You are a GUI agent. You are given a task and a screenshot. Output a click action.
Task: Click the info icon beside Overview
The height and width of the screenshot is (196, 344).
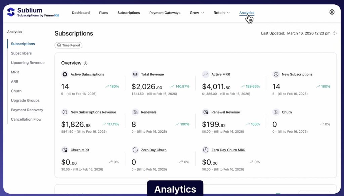pyautogui.click(x=86, y=63)
